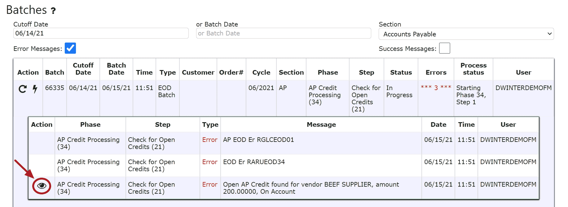Click the eye icon for the BEEF SUPPLIER error
This screenshot has height=207, width=568.
(42, 186)
